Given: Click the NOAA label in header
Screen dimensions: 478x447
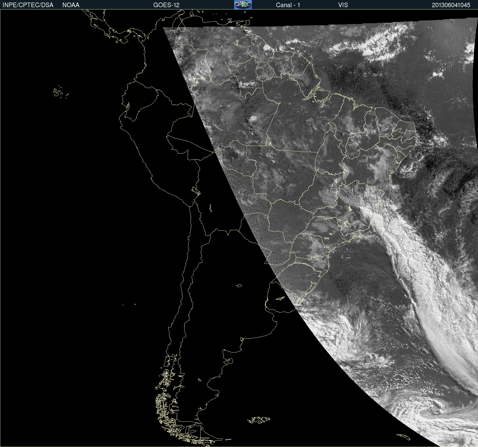Looking at the screenshot, I should tap(71, 5).
